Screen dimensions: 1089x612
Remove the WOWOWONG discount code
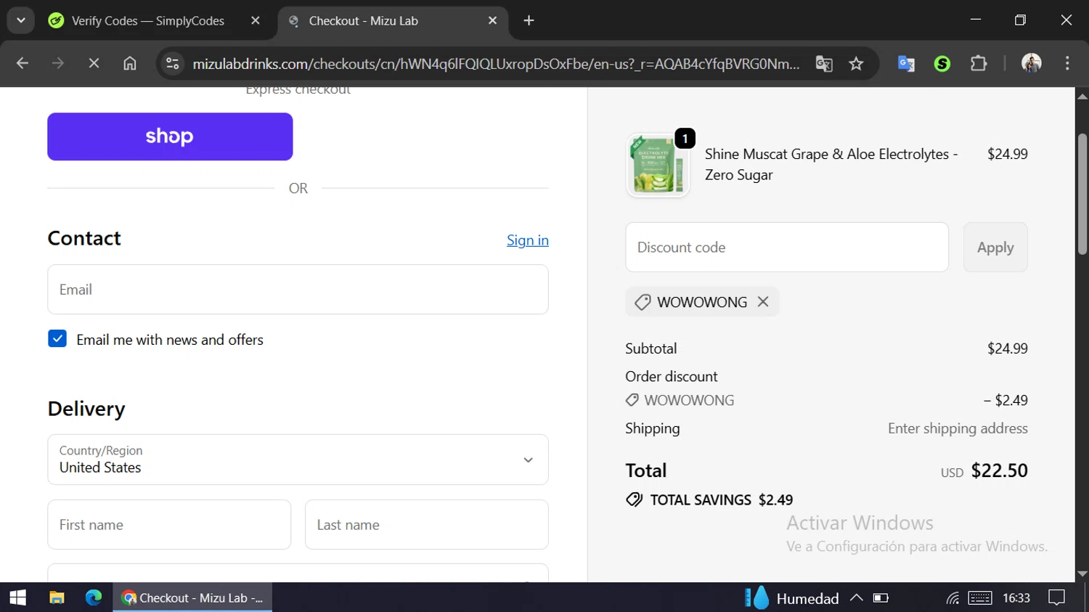click(763, 302)
